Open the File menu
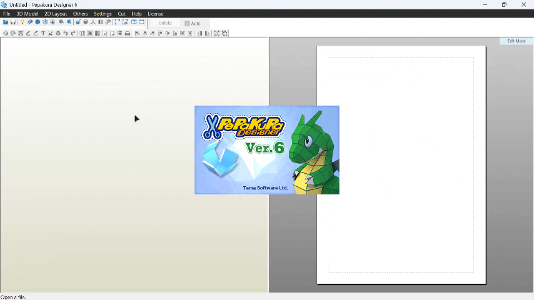This screenshot has width=534, height=300. [x=6, y=14]
